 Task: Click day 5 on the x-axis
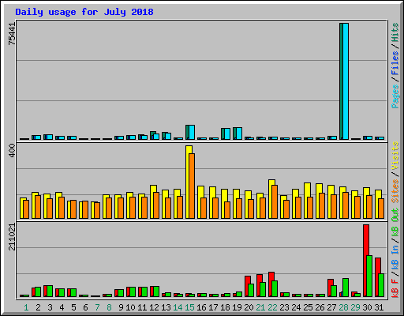(73, 307)
